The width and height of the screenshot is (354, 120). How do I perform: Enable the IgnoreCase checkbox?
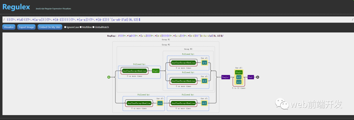[x=65, y=27]
